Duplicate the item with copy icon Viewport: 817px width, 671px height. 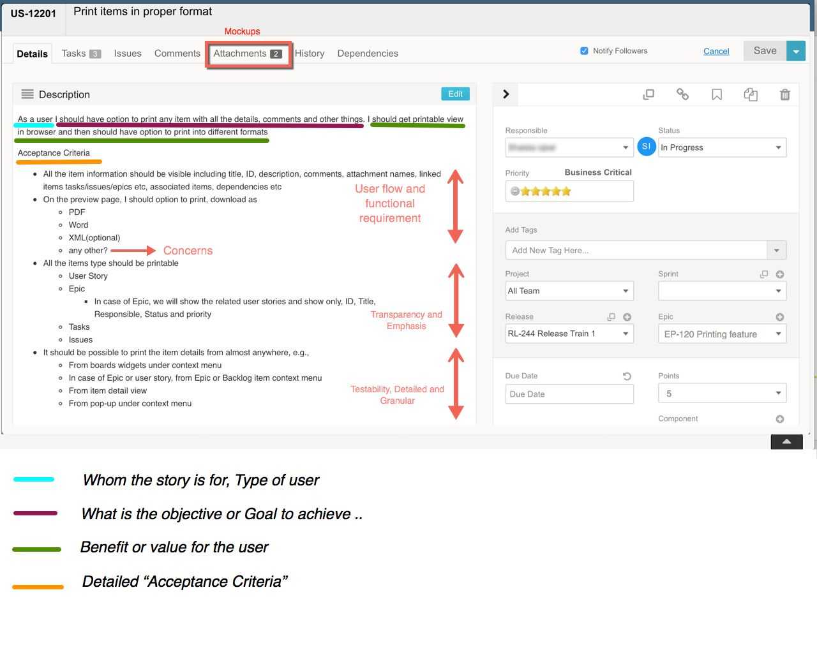tap(751, 94)
